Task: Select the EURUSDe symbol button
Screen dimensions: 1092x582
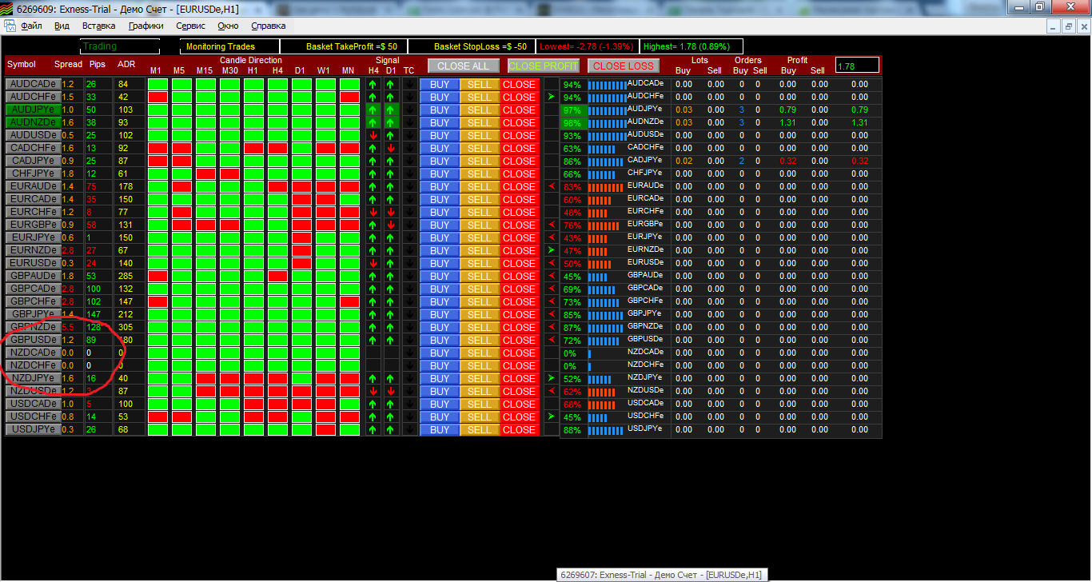Action: [x=33, y=263]
